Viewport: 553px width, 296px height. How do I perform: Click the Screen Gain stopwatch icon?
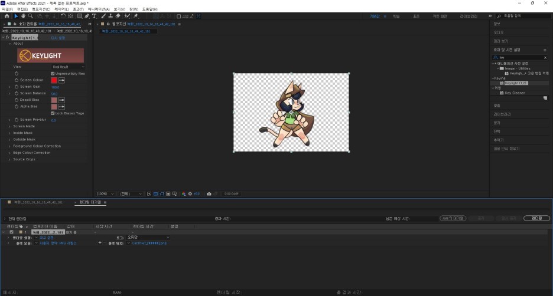17,87
